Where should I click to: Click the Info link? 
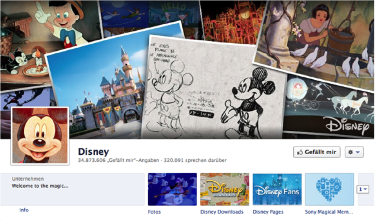coord(24,210)
